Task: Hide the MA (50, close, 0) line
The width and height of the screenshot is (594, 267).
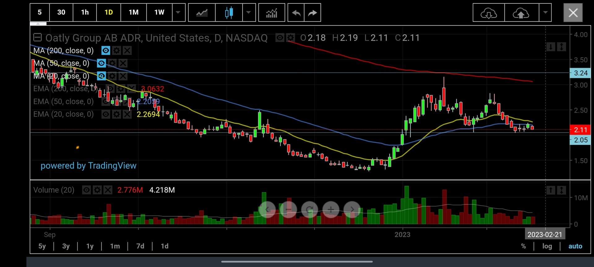Action: click(101, 63)
